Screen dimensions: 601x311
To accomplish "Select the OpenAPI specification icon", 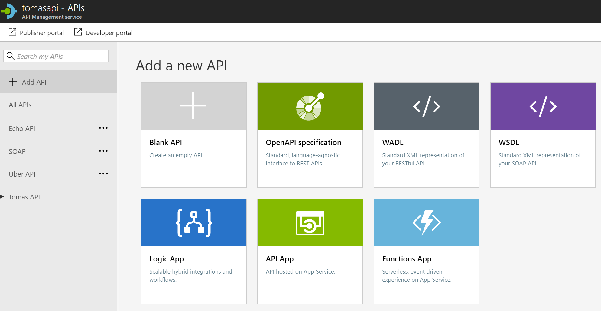I will (310, 106).
